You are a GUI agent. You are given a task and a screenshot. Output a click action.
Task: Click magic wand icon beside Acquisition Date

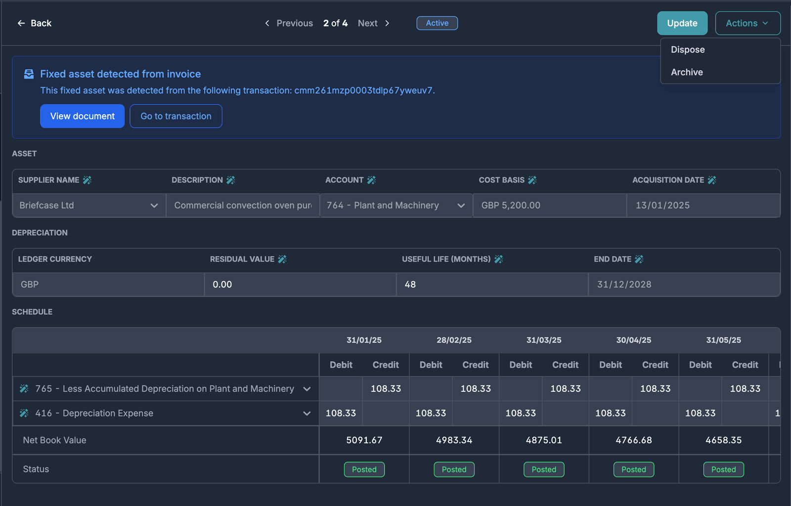(x=712, y=180)
